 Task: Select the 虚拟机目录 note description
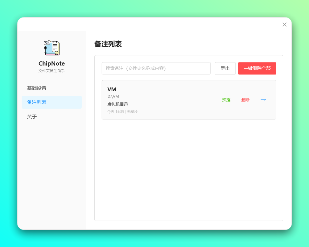pos(118,104)
